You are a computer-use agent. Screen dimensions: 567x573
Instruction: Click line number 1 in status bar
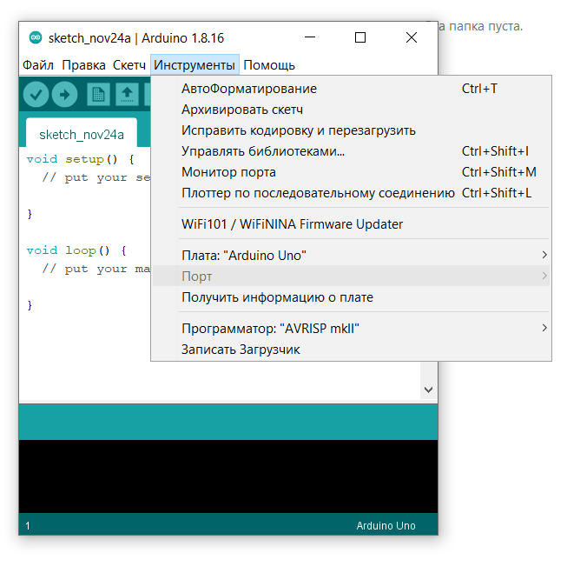pos(28,526)
